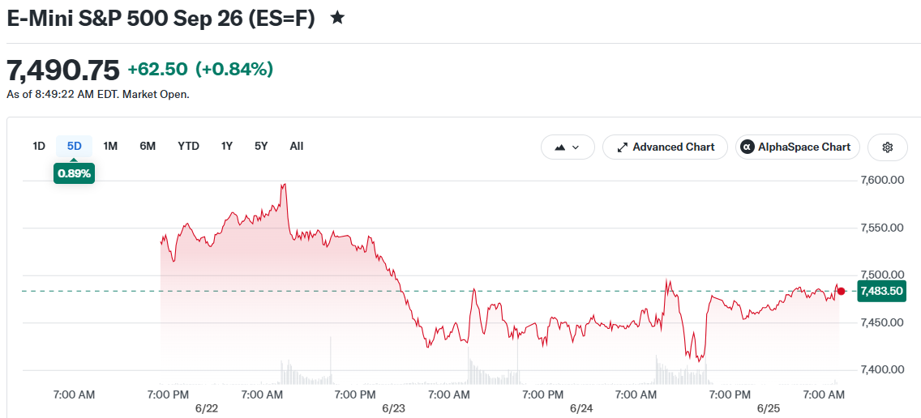This screenshot has width=921, height=418.
Task: Click the 7,600.00 axis label
Action: point(881,180)
